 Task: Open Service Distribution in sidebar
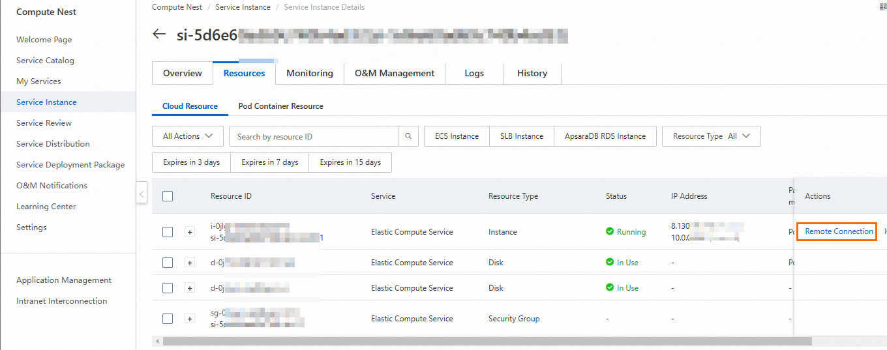coord(53,143)
